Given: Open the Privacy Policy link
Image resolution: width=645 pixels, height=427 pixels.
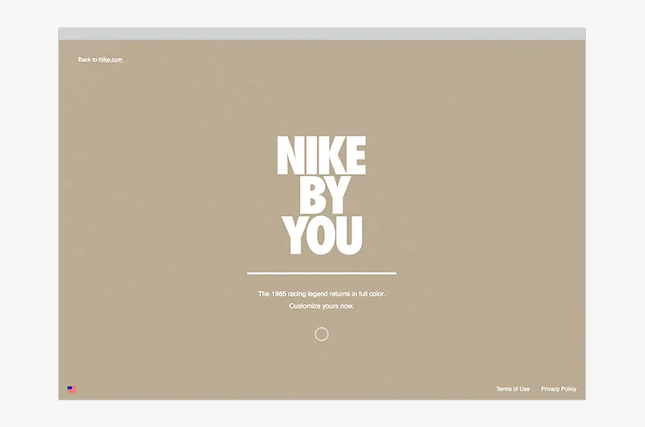Looking at the screenshot, I should coord(558,389).
